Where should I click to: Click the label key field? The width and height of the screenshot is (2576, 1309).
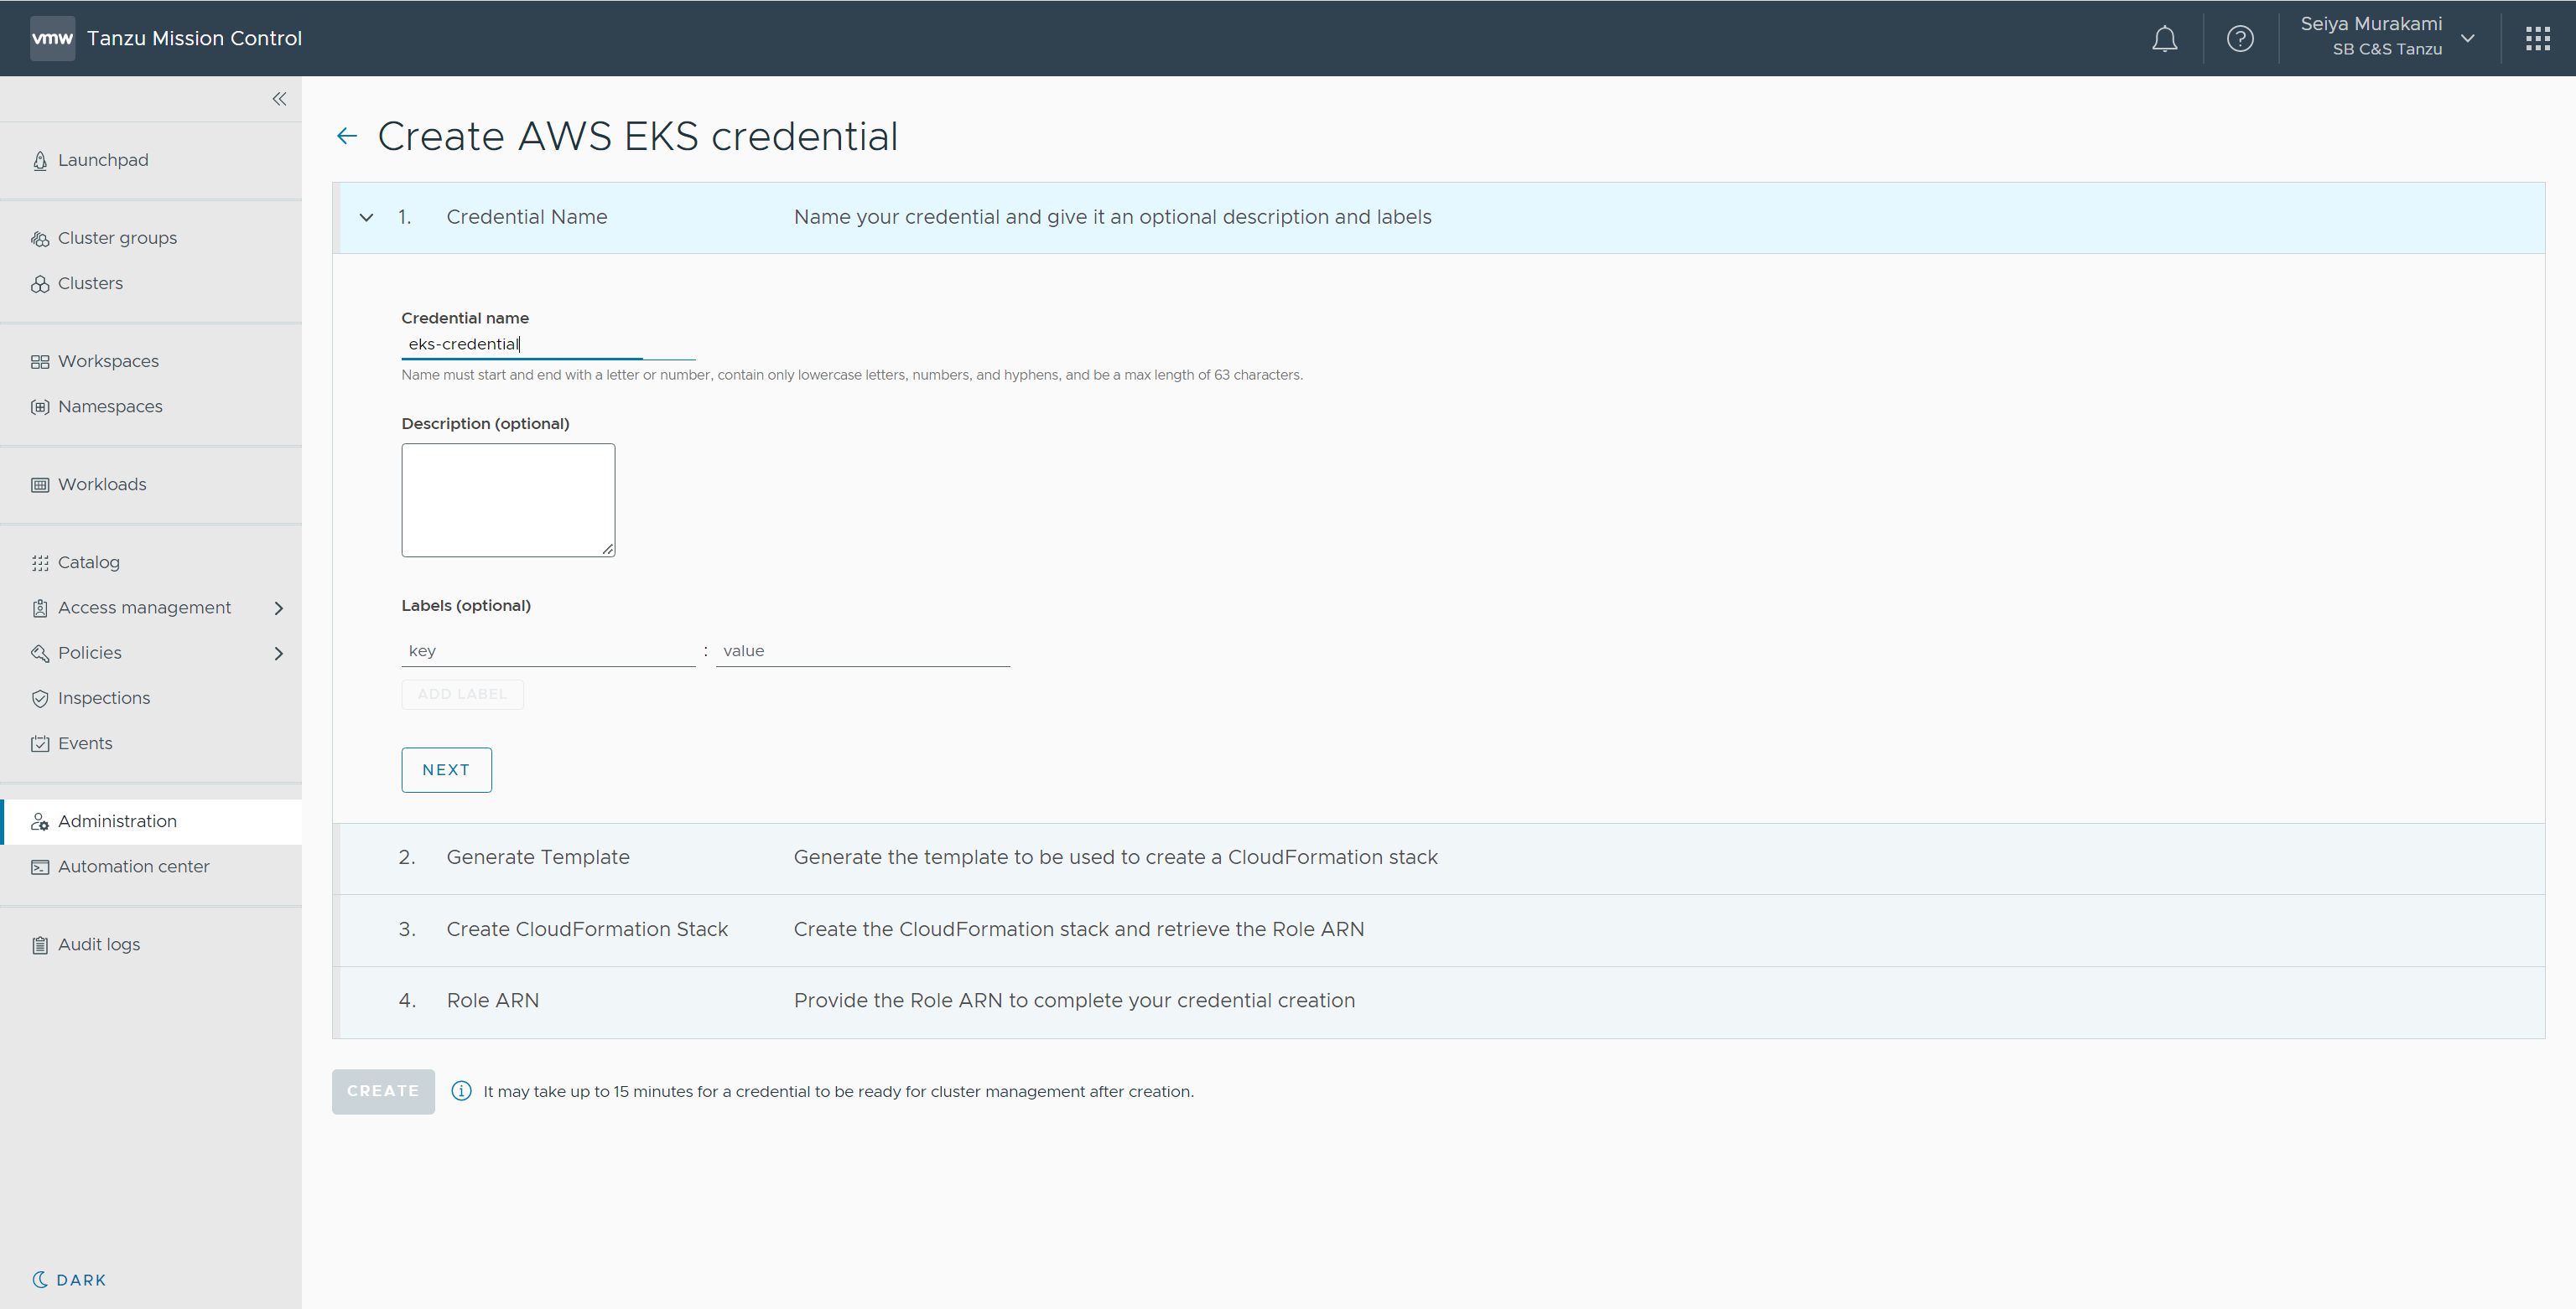pos(547,651)
